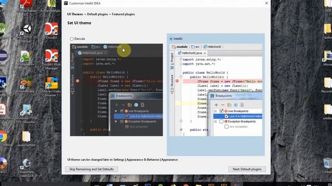Go to Next: Default plugins

pyautogui.click(x=247, y=169)
